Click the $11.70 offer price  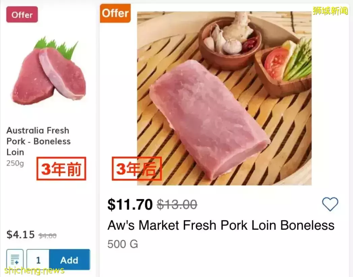pyautogui.click(x=130, y=204)
